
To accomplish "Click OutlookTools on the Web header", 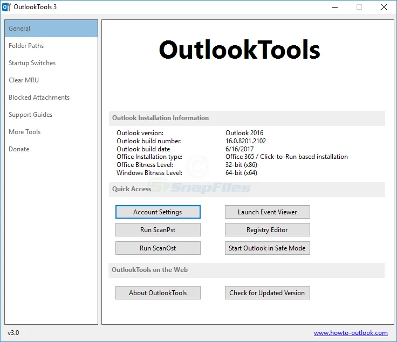I will (247, 270).
